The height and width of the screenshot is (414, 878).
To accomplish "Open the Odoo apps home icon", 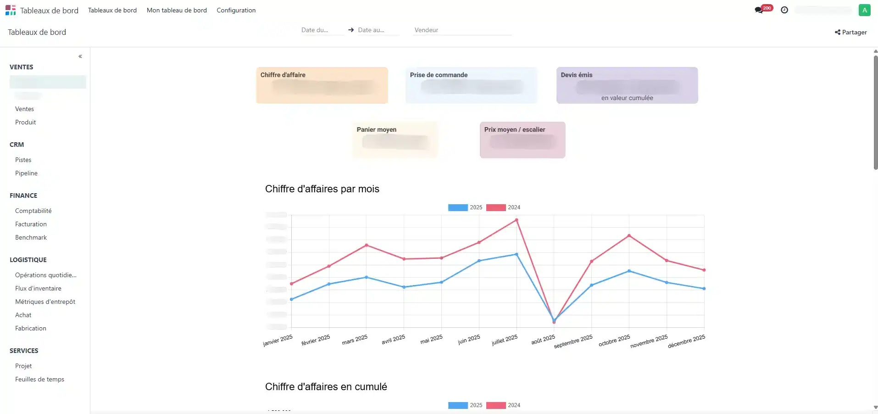I will point(11,10).
